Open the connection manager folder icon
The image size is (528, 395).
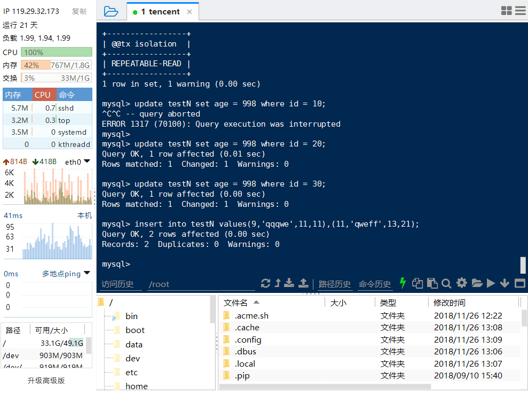(x=111, y=11)
